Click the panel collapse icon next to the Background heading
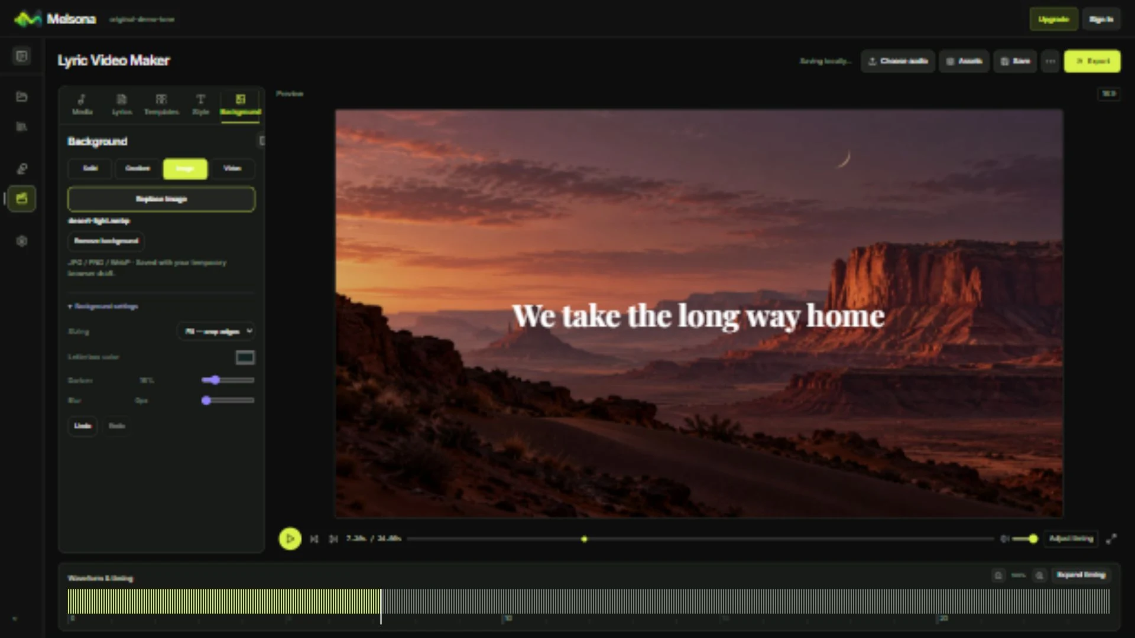Viewport: 1135px width, 638px height. [261, 141]
